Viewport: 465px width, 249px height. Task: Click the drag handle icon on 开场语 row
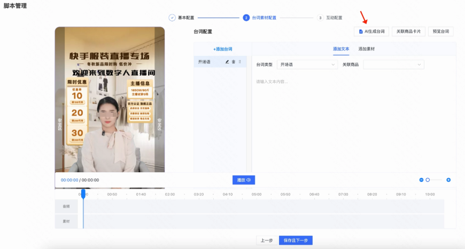[x=239, y=62]
